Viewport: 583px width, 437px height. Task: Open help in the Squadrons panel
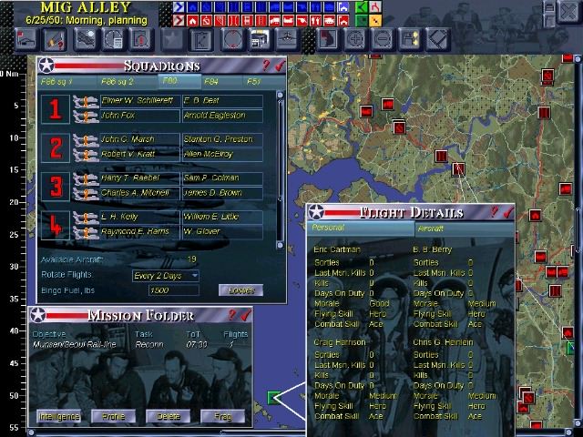(266, 66)
